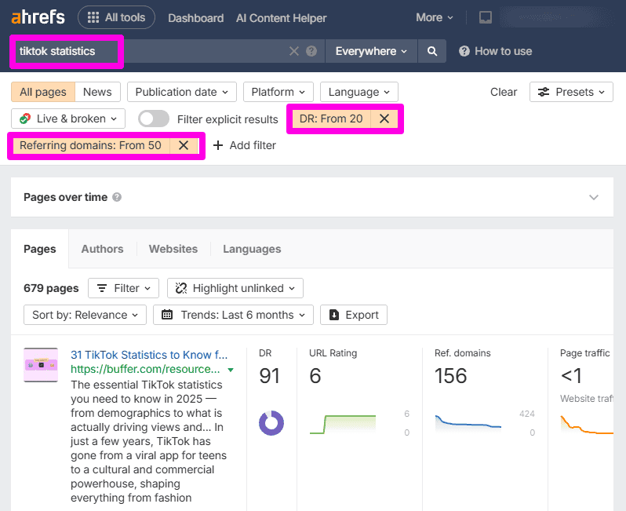This screenshot has width=626, height=511.
Task: Open the results Filter dropdown
Action: tap(123, 288)
